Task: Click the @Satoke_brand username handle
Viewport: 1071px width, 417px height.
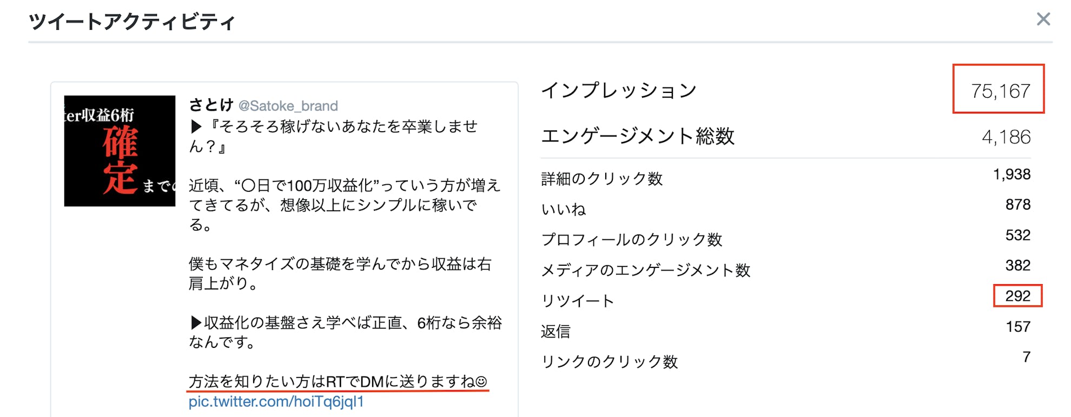Action: coord(288,106)
